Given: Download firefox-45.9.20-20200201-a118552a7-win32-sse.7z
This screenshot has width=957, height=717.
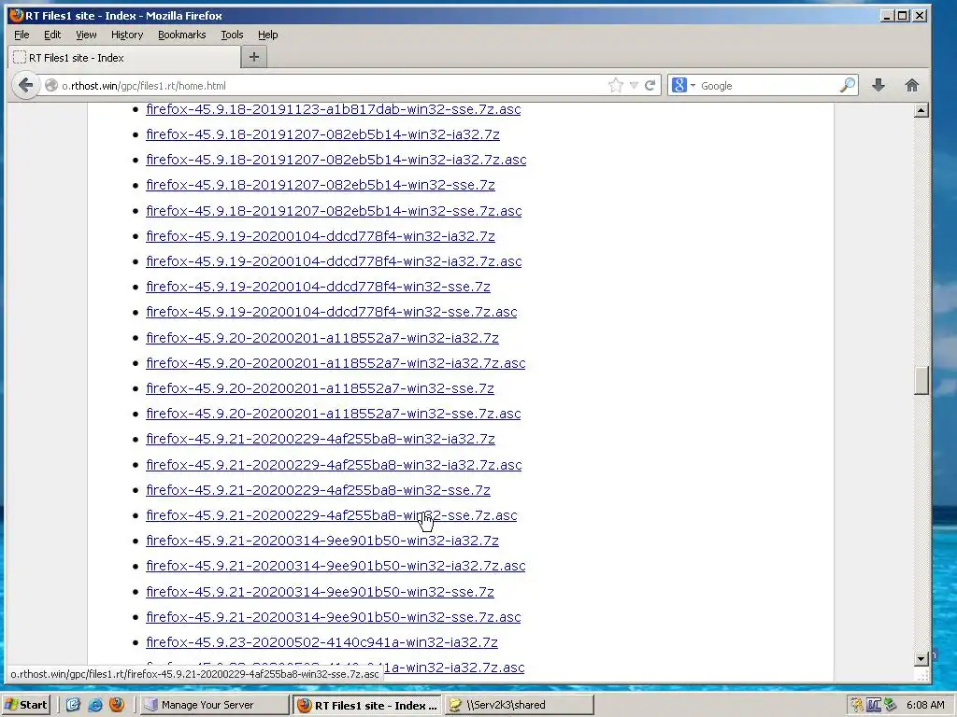Looking at the screenshot, I should pos(320,388).
